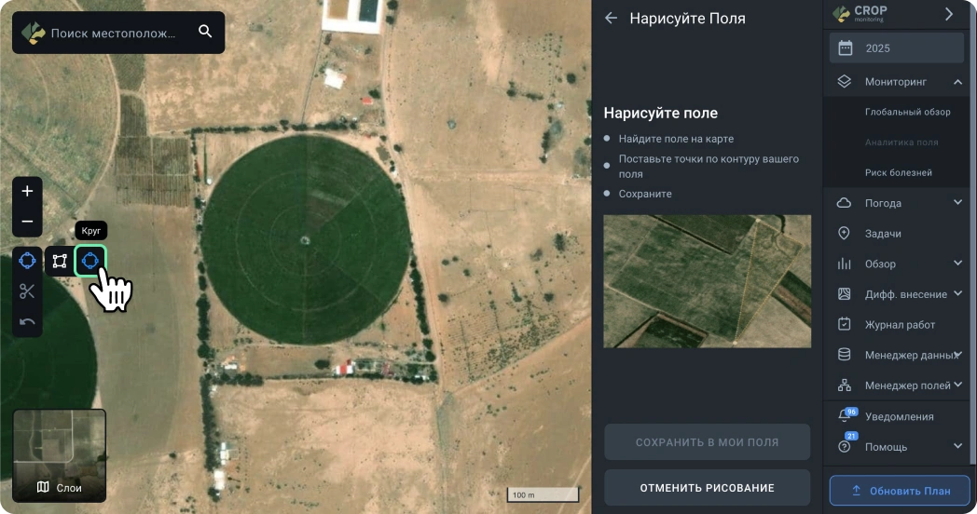Expand the Погода menu
Image resolution: width=977 pixels, height=514 pixels.
[x=957, y=203]
